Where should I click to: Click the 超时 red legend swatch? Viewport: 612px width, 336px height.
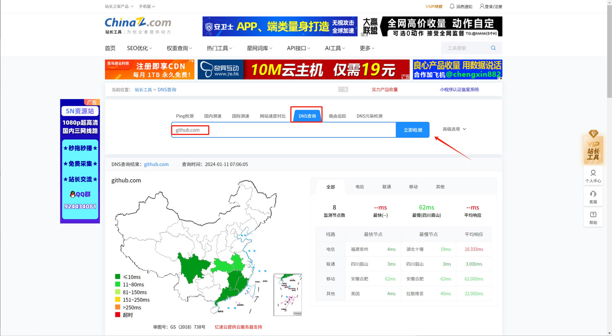pyautogui.click(x=118, y=315)
